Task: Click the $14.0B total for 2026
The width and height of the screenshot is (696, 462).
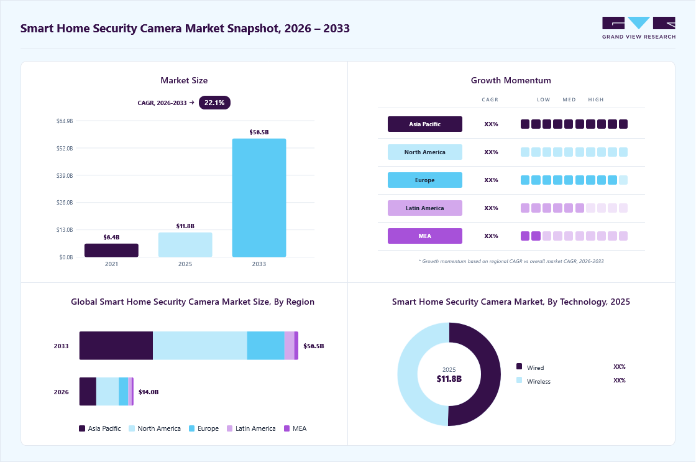Action: [x=149, y=392]
